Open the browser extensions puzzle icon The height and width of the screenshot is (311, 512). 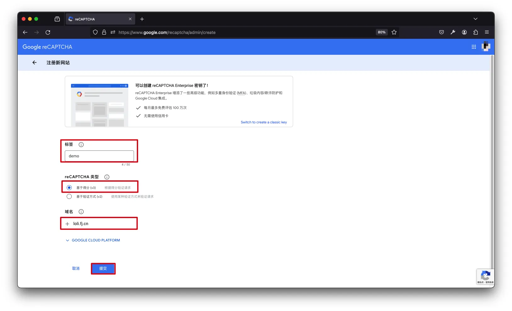point(476,32)
